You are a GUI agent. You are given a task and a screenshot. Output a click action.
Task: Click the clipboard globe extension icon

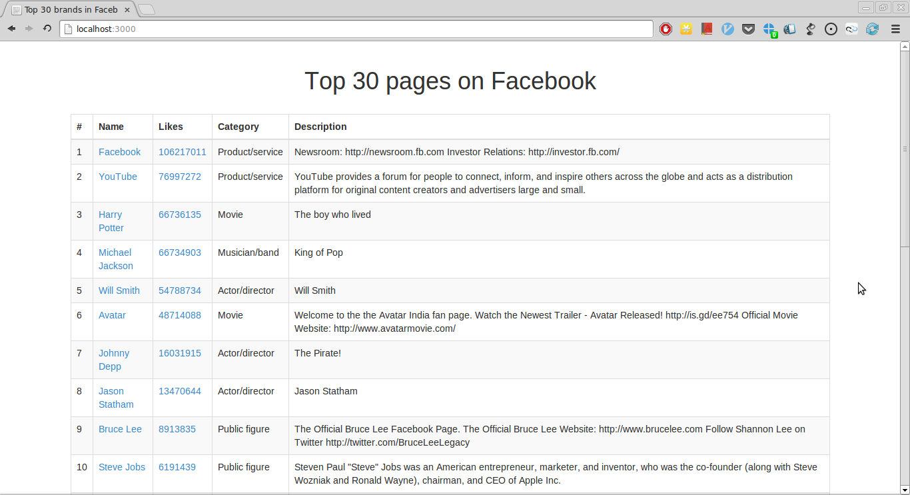pyautogui.click(x=789, y=29)
